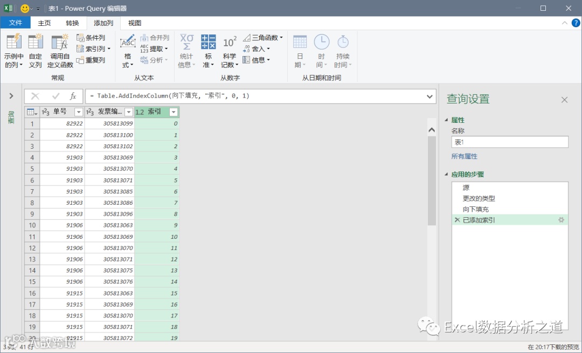The width and height of the screenshot is (582, 353).
Task: Add a 条件列 conditional column
Action: pyautogui.click(x=91, y=38)
